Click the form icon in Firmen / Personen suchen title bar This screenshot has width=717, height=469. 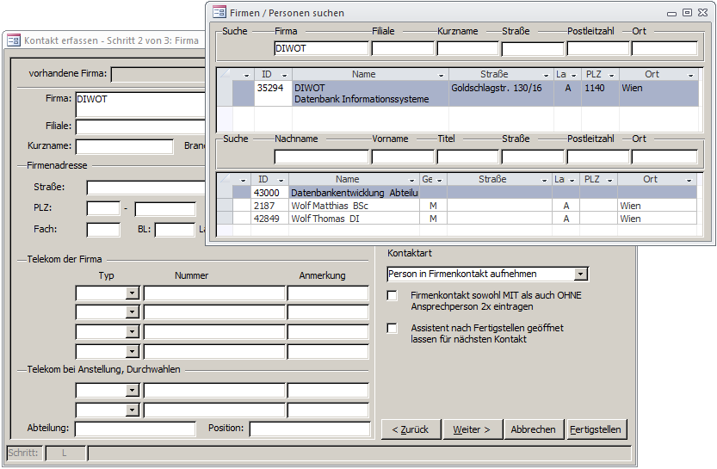[219, 12]
